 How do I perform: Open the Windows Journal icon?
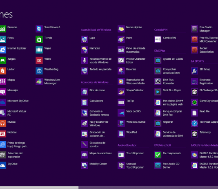point(121,124)
